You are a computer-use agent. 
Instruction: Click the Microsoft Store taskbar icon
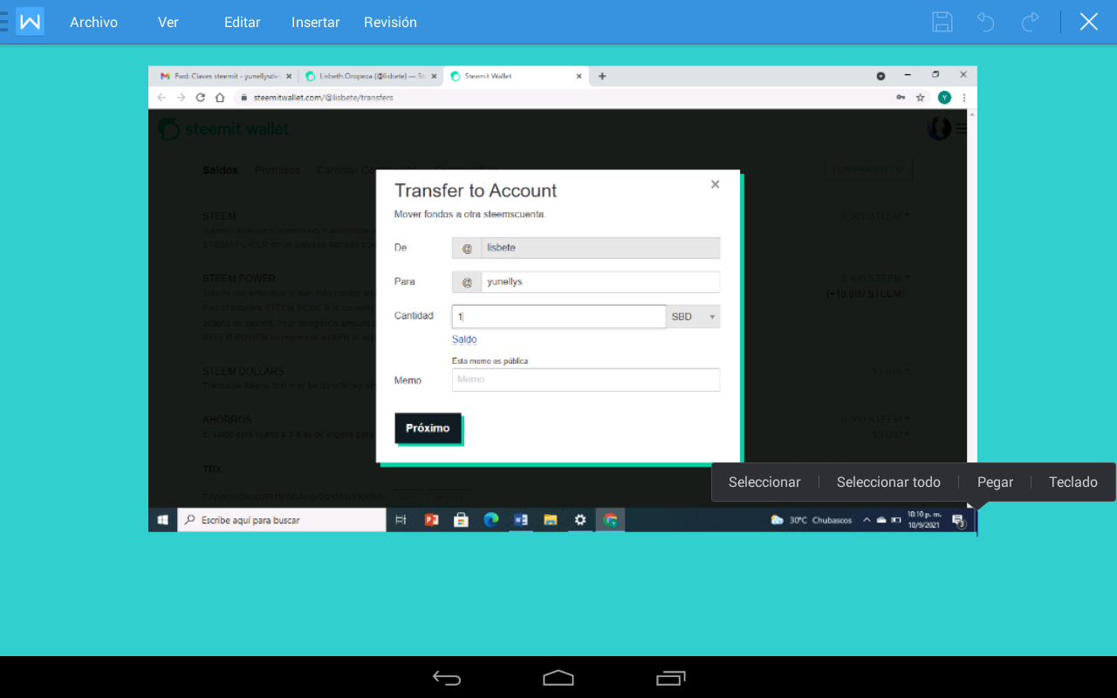click(x=461, y=520)
